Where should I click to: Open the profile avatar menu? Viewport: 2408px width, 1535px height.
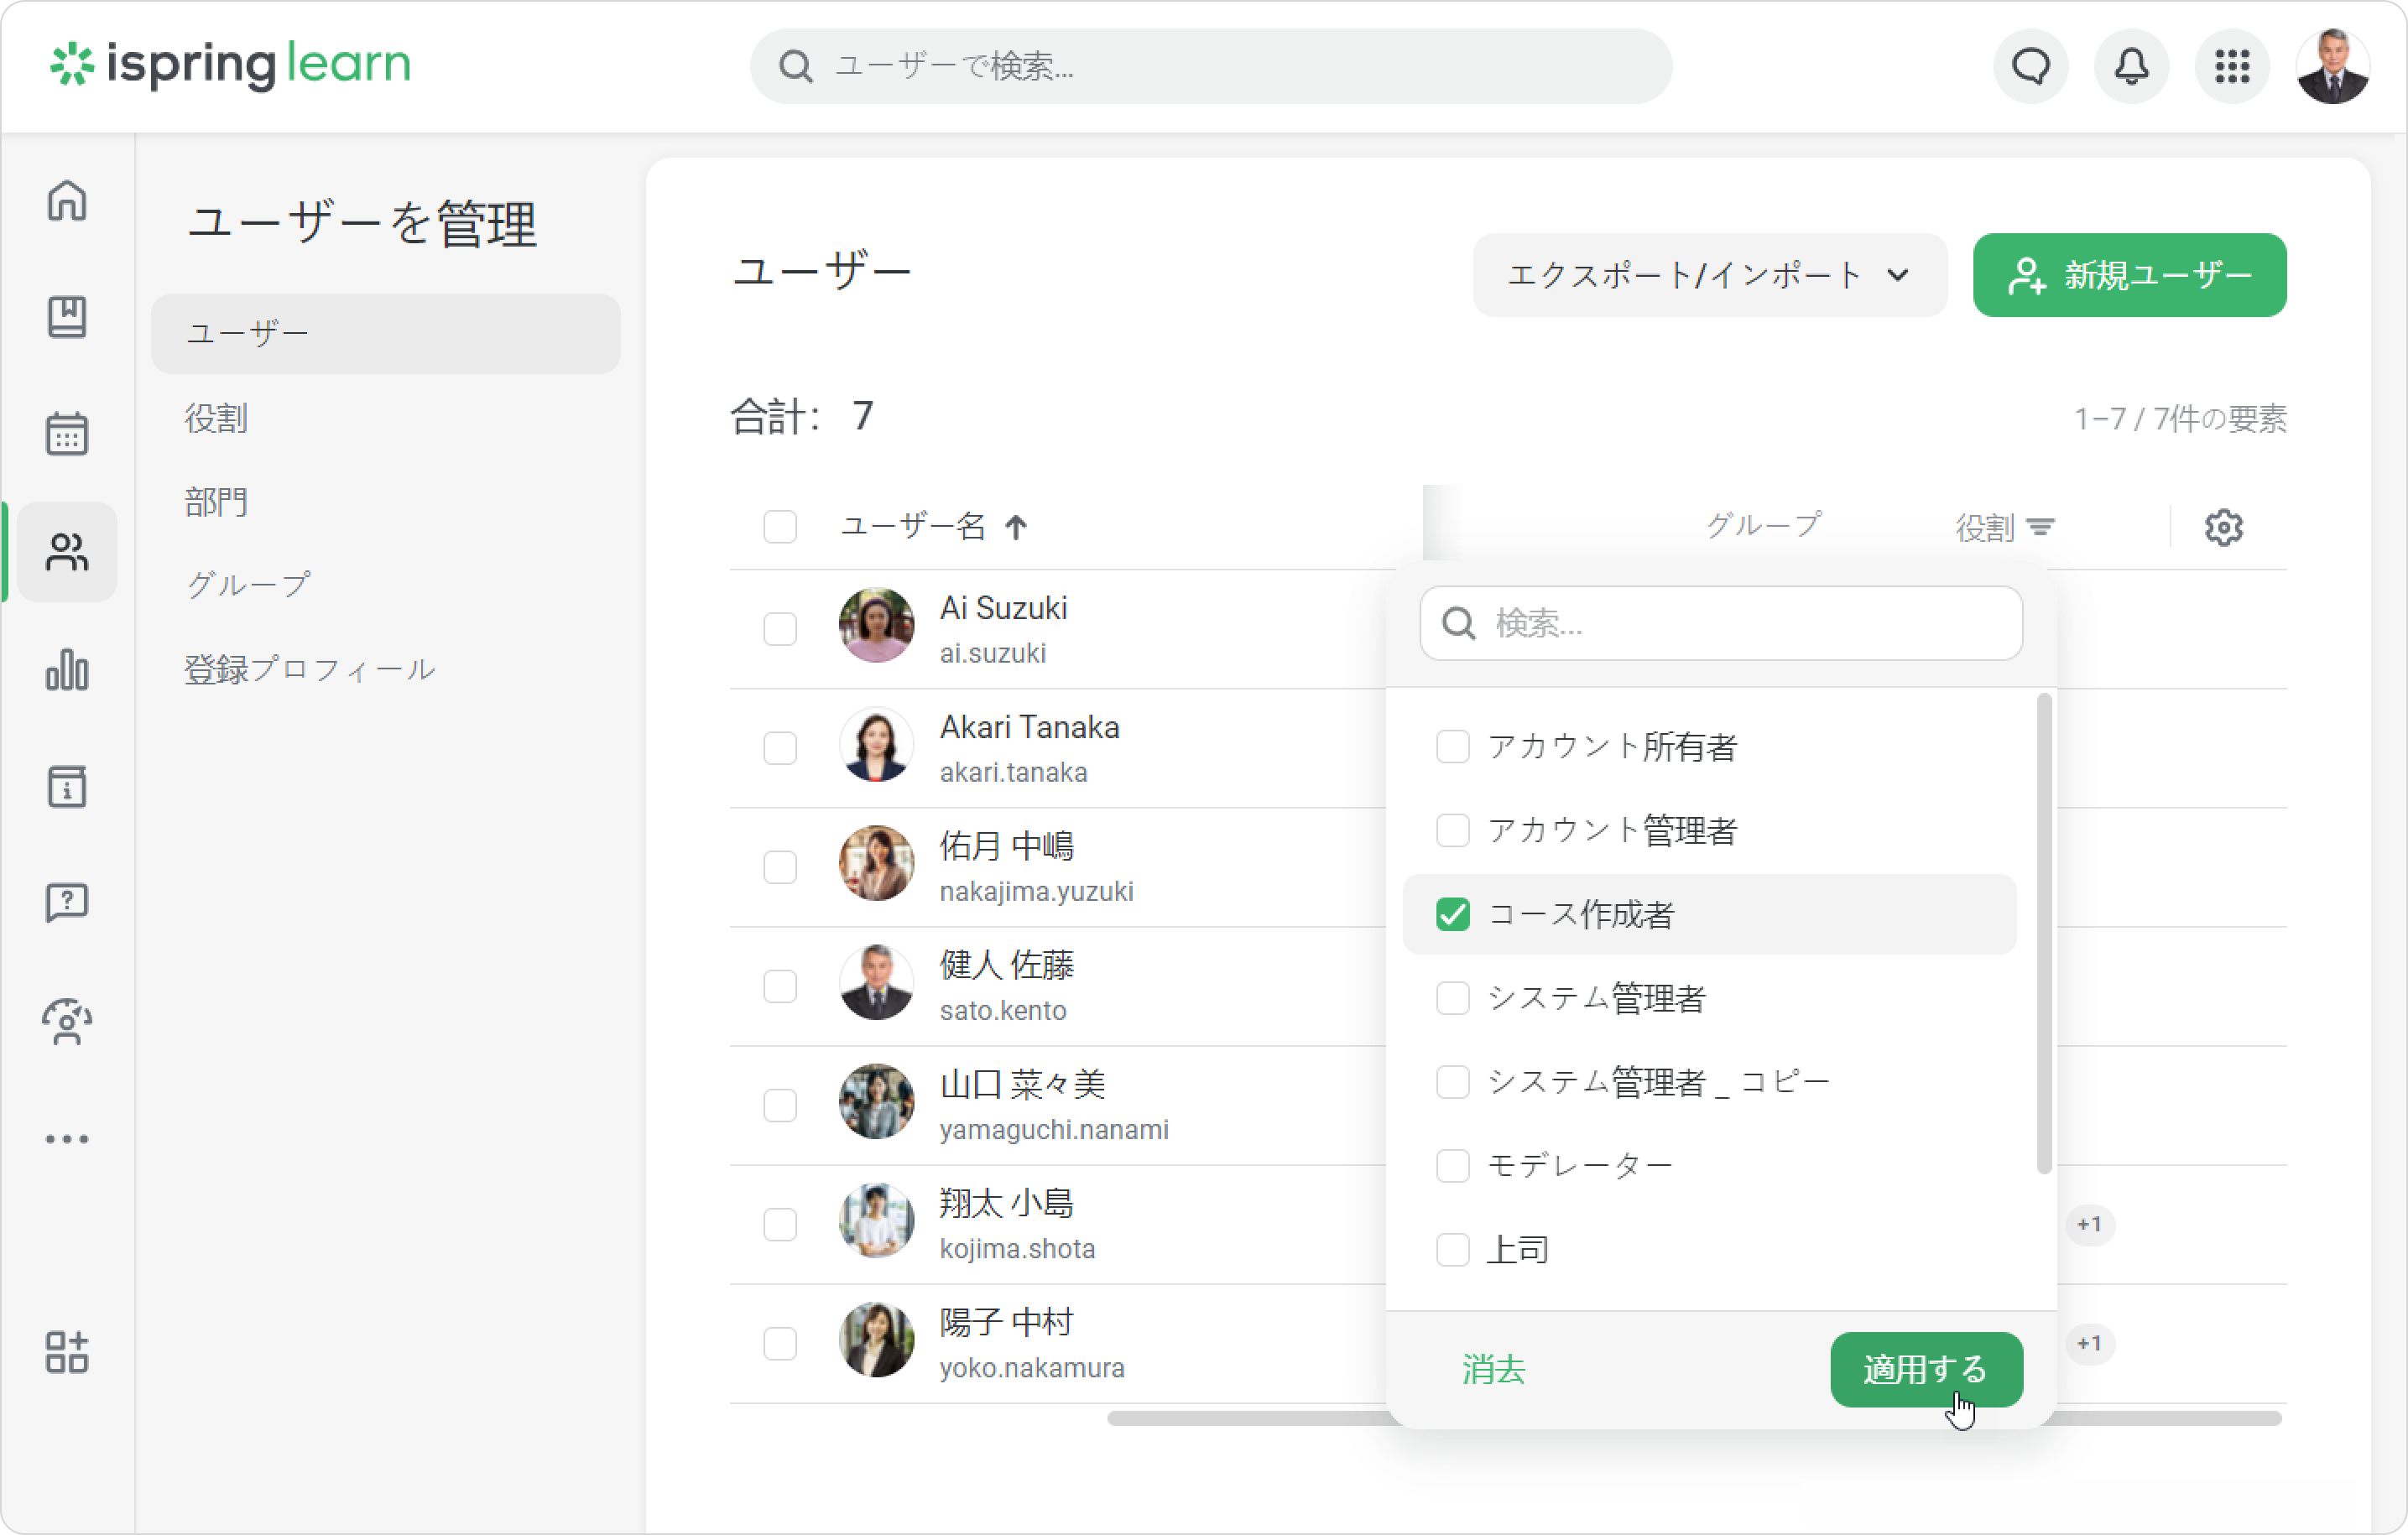tap(2333, 66)
